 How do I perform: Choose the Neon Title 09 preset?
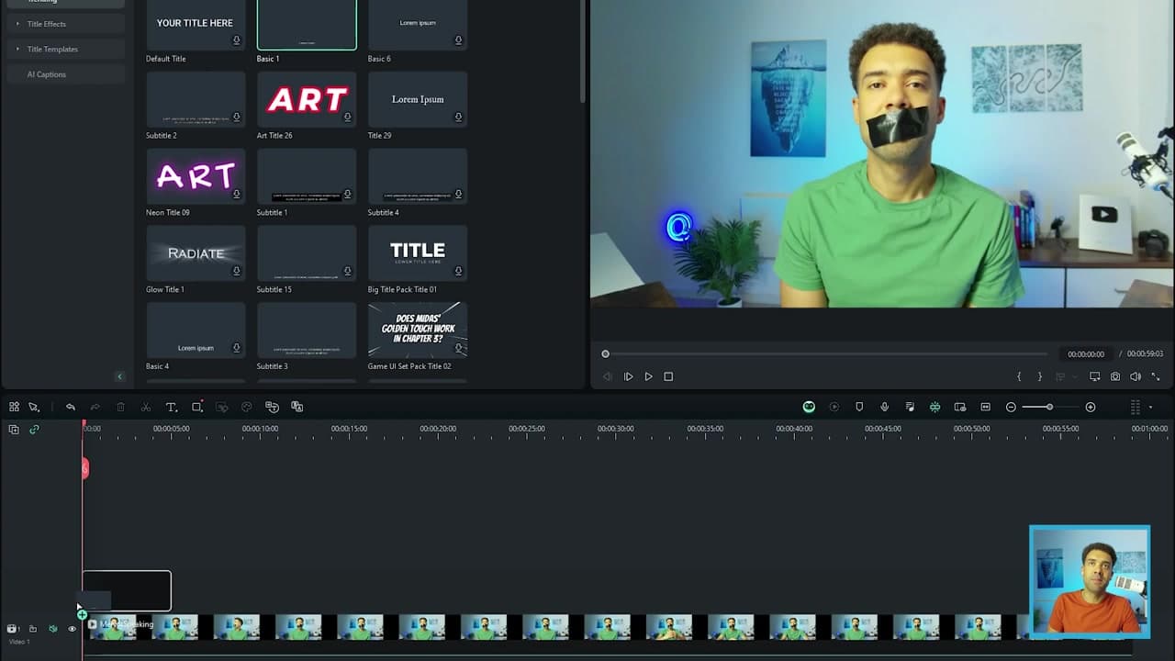tap(196, 176)
